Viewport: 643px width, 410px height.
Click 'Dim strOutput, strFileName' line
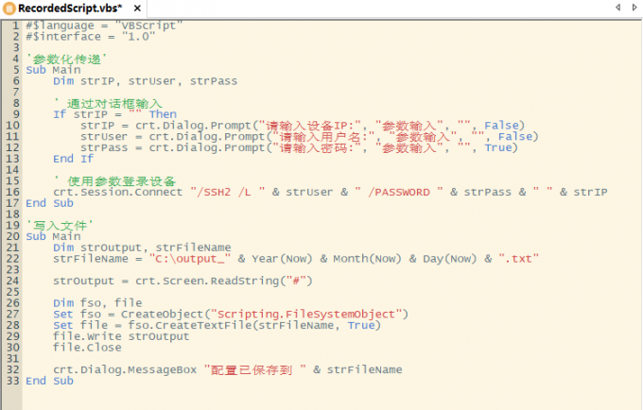(142, 248)
